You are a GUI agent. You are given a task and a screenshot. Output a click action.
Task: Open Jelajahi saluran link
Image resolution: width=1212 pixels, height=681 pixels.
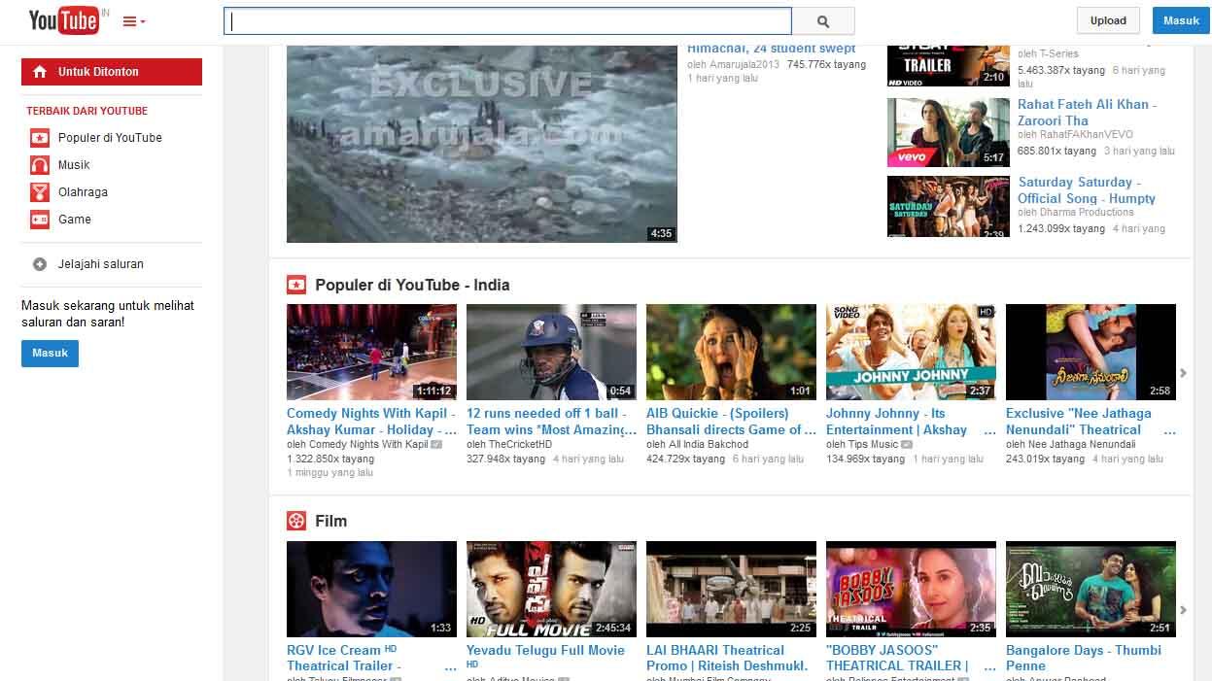pos(101,264)
